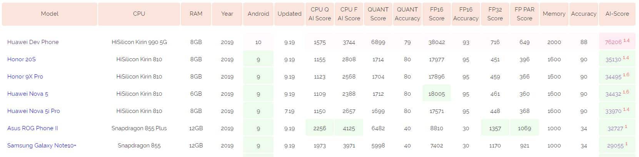Open the Huawei Nova 5i Pro link
The height and width of the screenshot is (157, 639).
(33, 111)
